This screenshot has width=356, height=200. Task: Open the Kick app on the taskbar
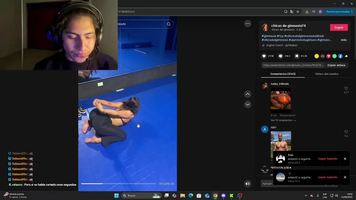tap(231, 196)
